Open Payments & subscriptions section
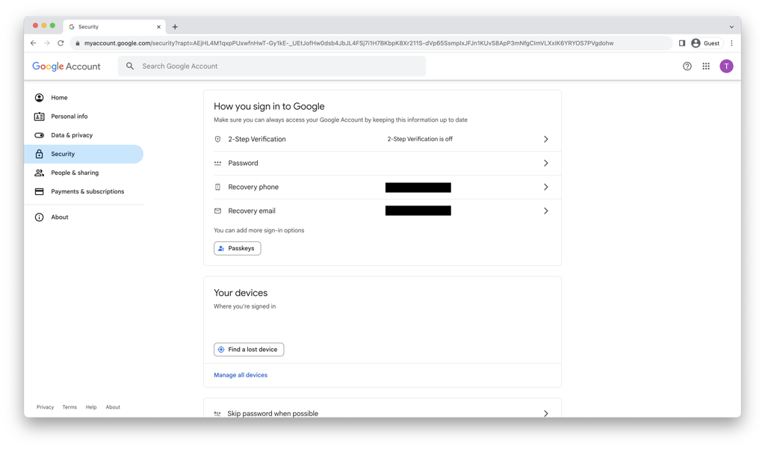765x449 pixels. pos(87,192)
